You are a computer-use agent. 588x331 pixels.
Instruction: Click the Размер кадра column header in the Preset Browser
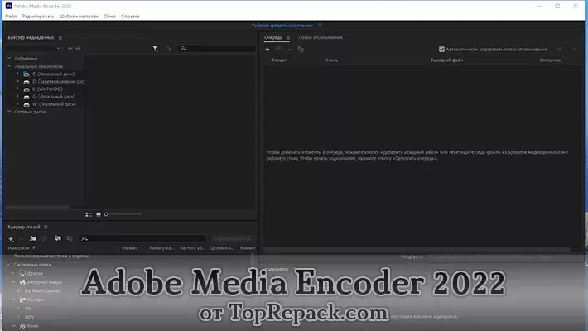[x=161, y=247]
